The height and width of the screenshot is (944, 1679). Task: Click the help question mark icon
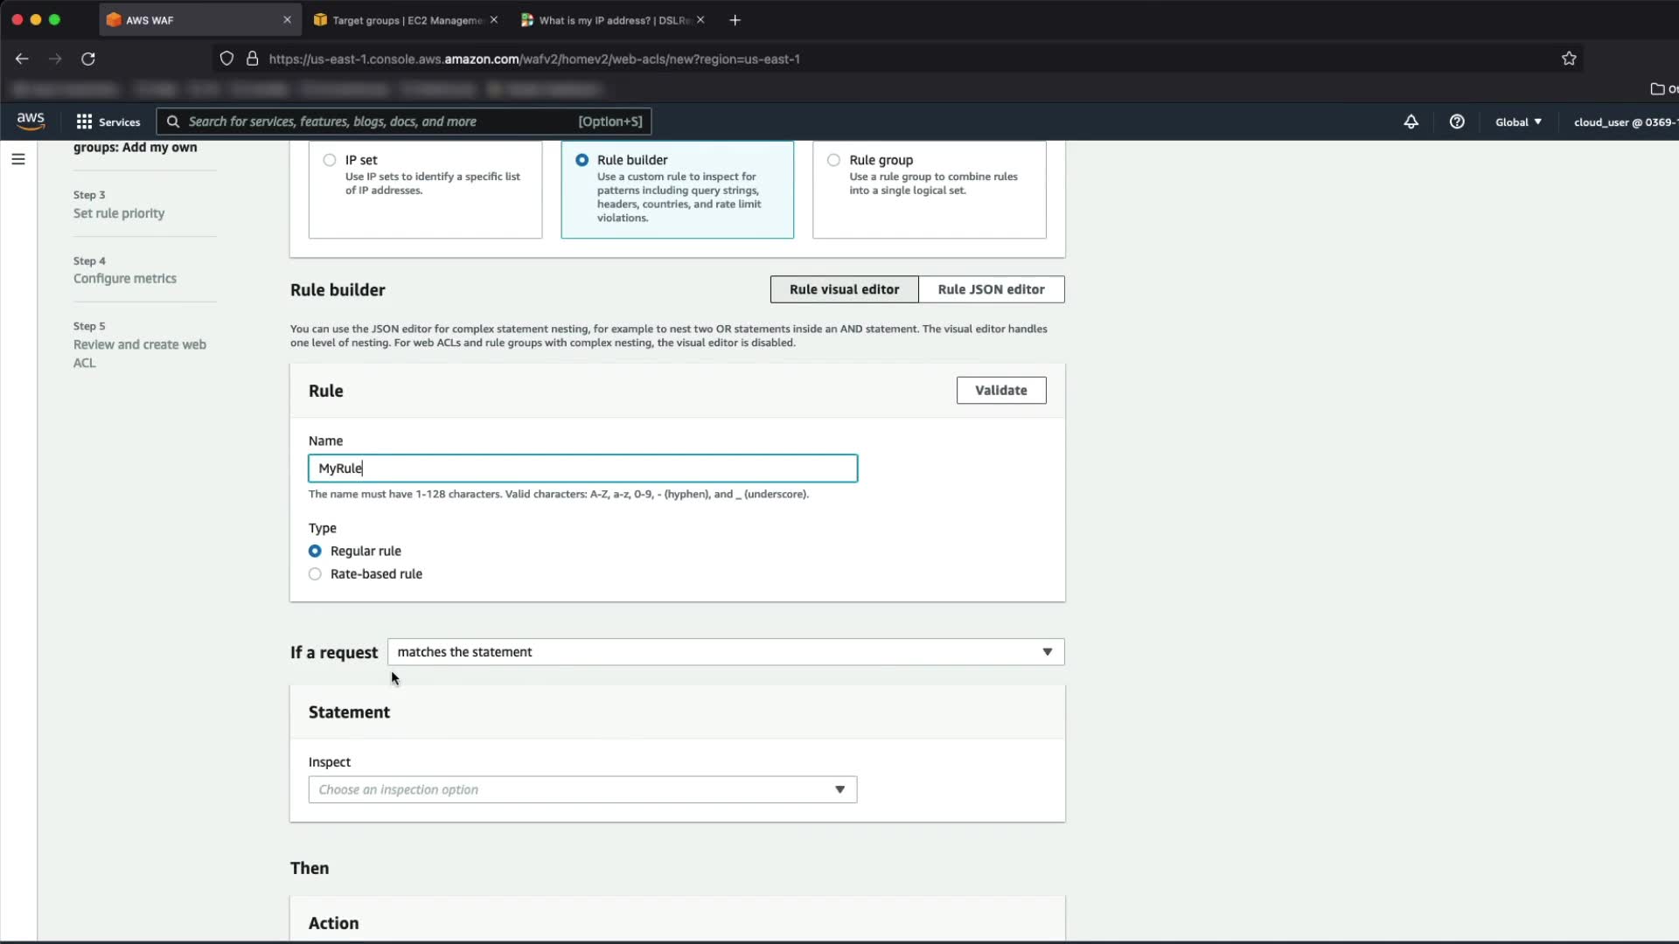(x=1457, y=121)
